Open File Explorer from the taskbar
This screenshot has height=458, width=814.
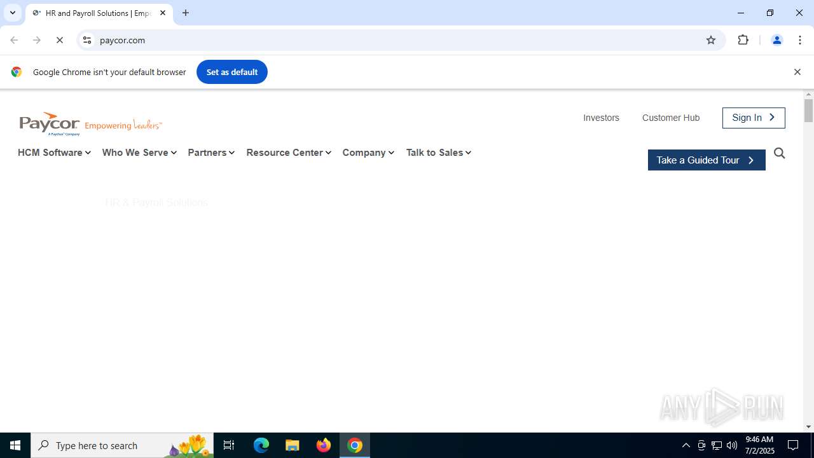(x=293, y=445)
